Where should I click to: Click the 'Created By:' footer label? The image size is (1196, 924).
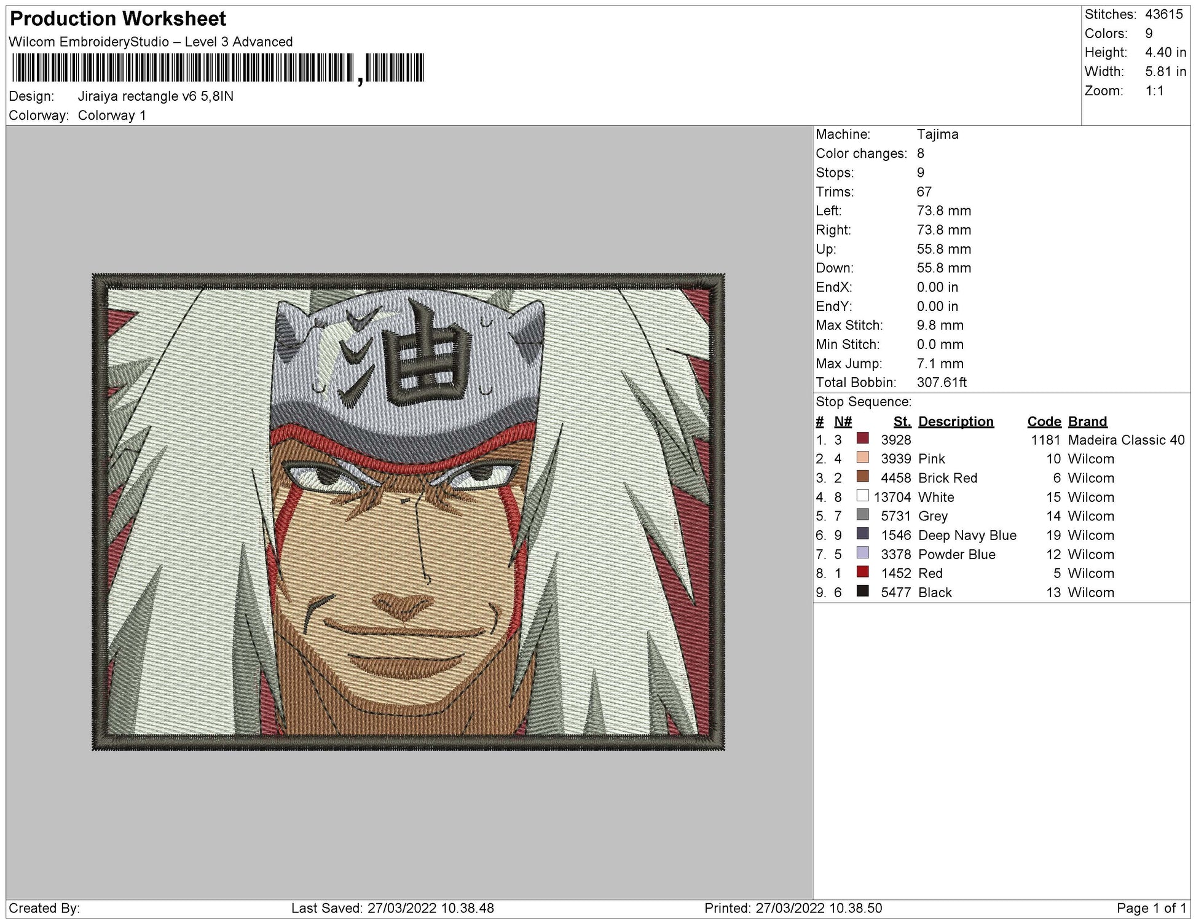[x=44, y=908]
